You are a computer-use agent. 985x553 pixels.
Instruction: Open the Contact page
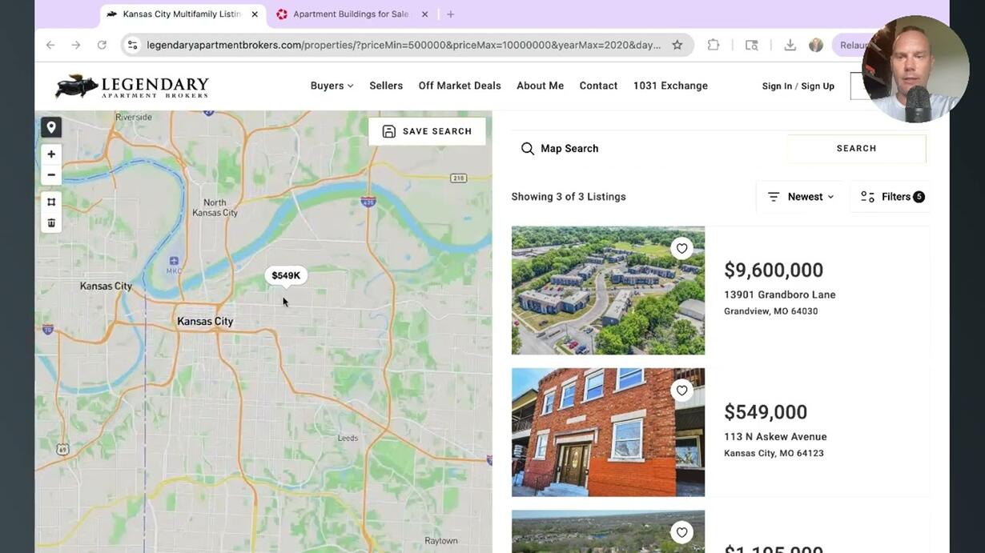click(x=598, y=86)
